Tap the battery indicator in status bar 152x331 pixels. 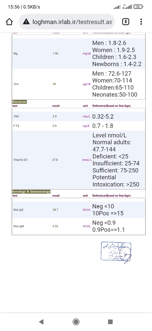tap(138, 7)
